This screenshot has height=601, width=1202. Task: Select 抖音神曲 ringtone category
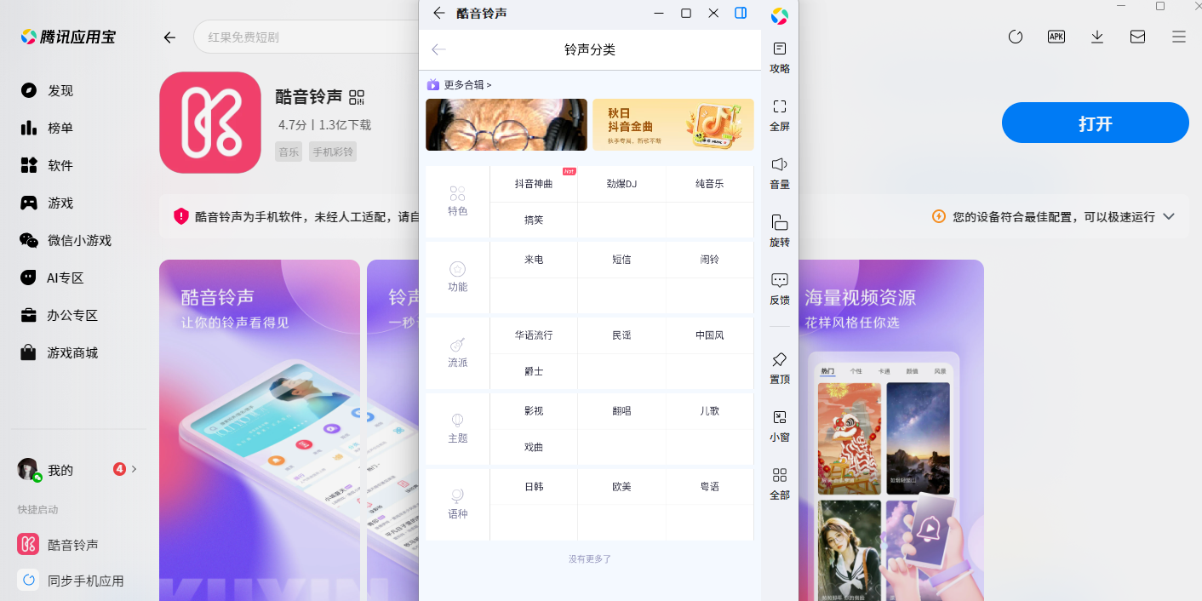click(534, 184)
